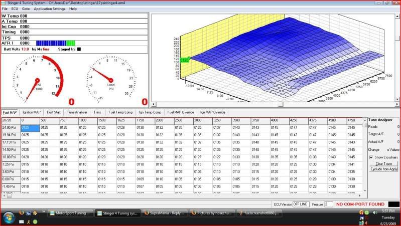Click up arrow of 3D graph vertical scrollbar

point(397,17)
